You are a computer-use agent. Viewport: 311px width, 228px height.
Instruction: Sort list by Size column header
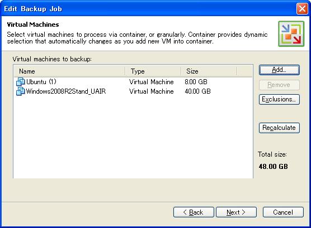[209, 71]
